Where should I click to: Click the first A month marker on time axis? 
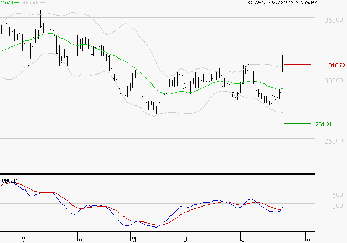tap(81, 240)
